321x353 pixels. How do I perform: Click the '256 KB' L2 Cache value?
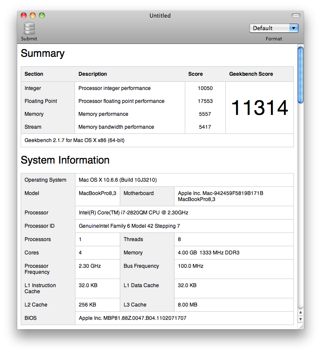pos(87,305)
